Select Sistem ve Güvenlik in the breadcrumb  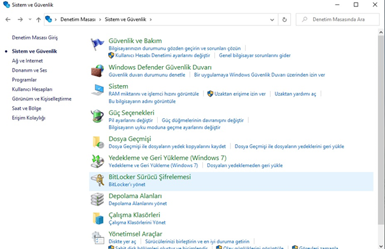click(x=125, y=19)
